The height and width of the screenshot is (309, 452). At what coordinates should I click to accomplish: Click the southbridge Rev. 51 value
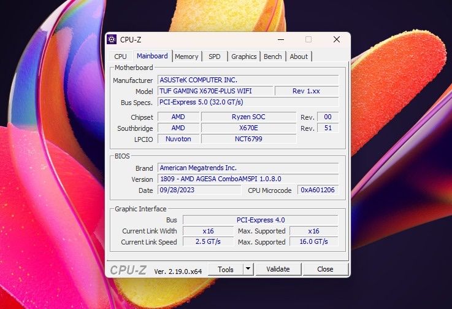tap(328, 128)
